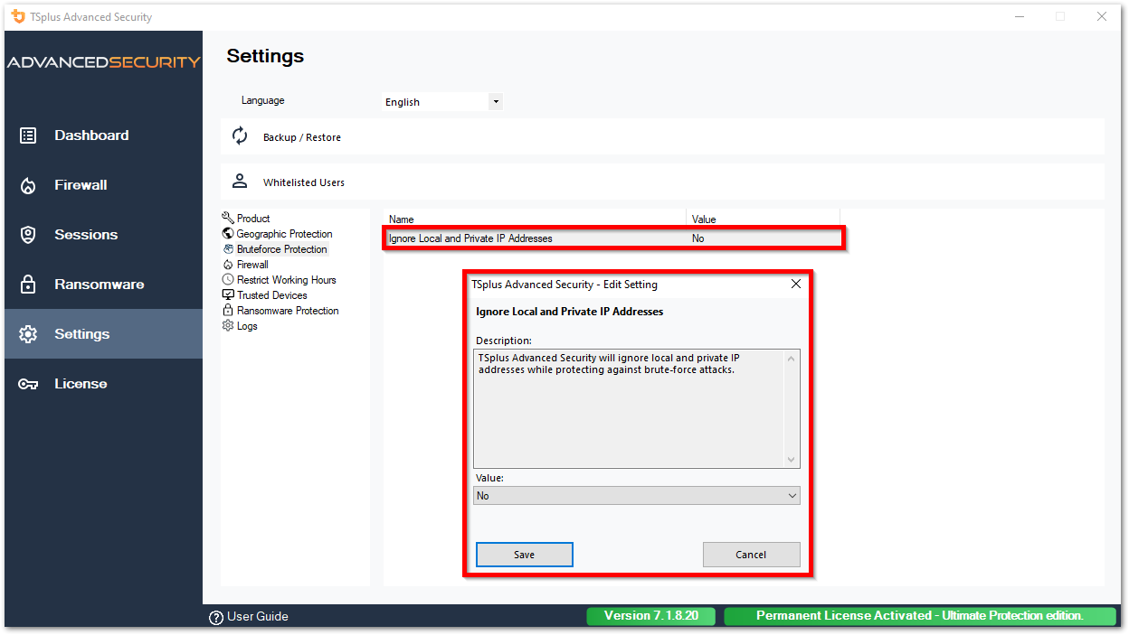This screenshot has width=1129, height=635.
Task: Open the description scrollbar down arrow
Action: [792, 459]
